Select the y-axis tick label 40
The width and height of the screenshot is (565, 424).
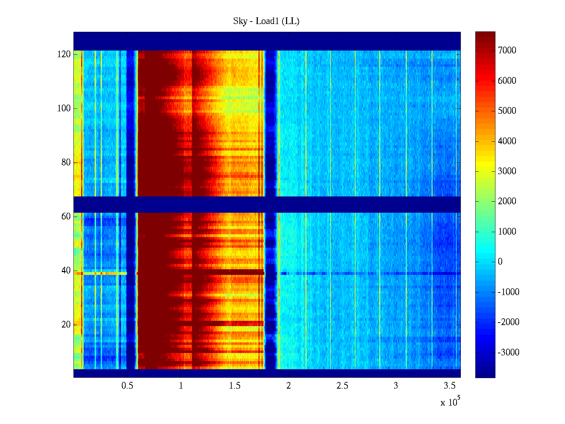66,271
